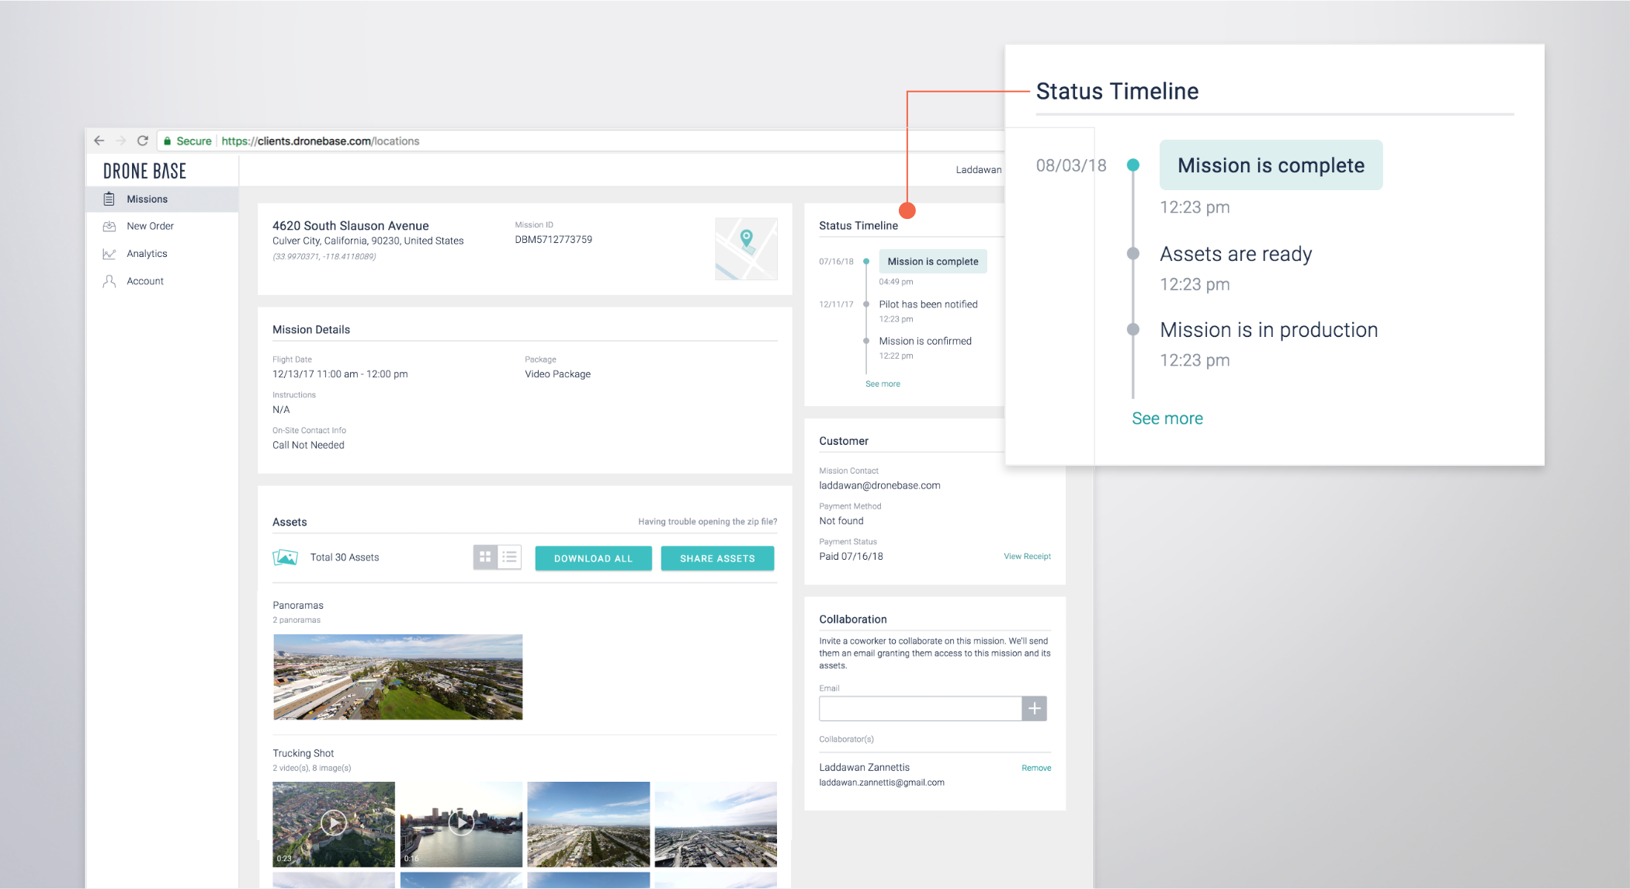Click the Pilot has been notified status
Screen dimensions: 1630x889
928,304
